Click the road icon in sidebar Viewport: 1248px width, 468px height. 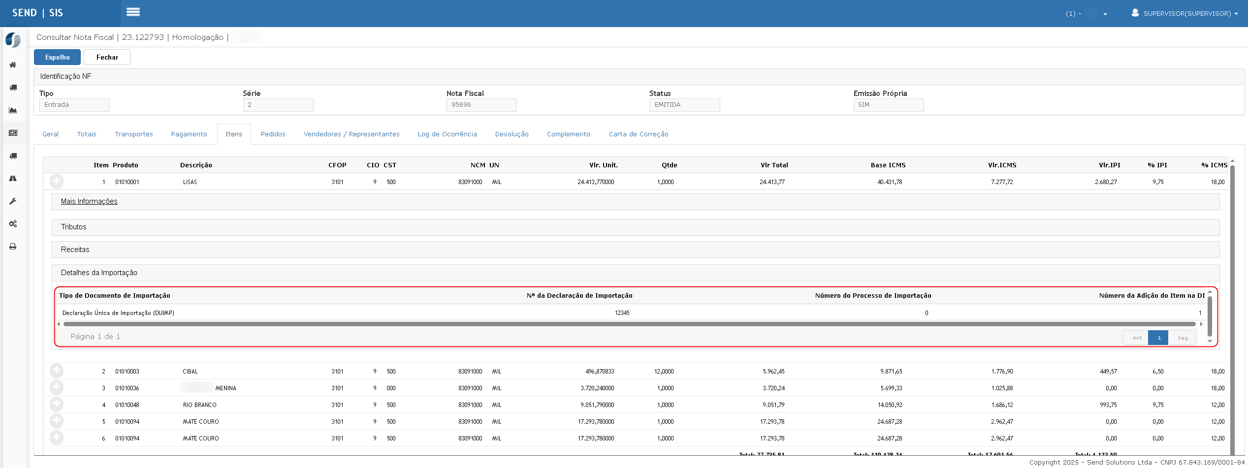[x=13, y=179]
